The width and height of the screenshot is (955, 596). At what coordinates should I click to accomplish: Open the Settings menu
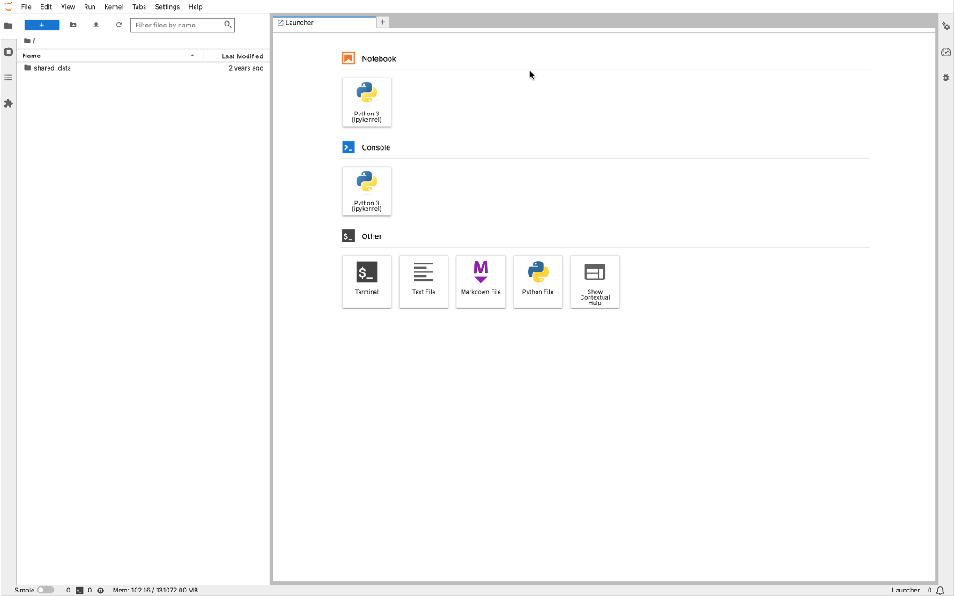point(167,7)
